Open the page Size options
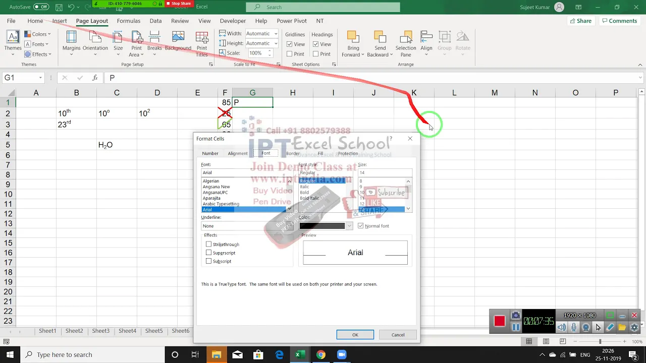The height and width of the screenshot is (363, 646). [x=118, y=42]
